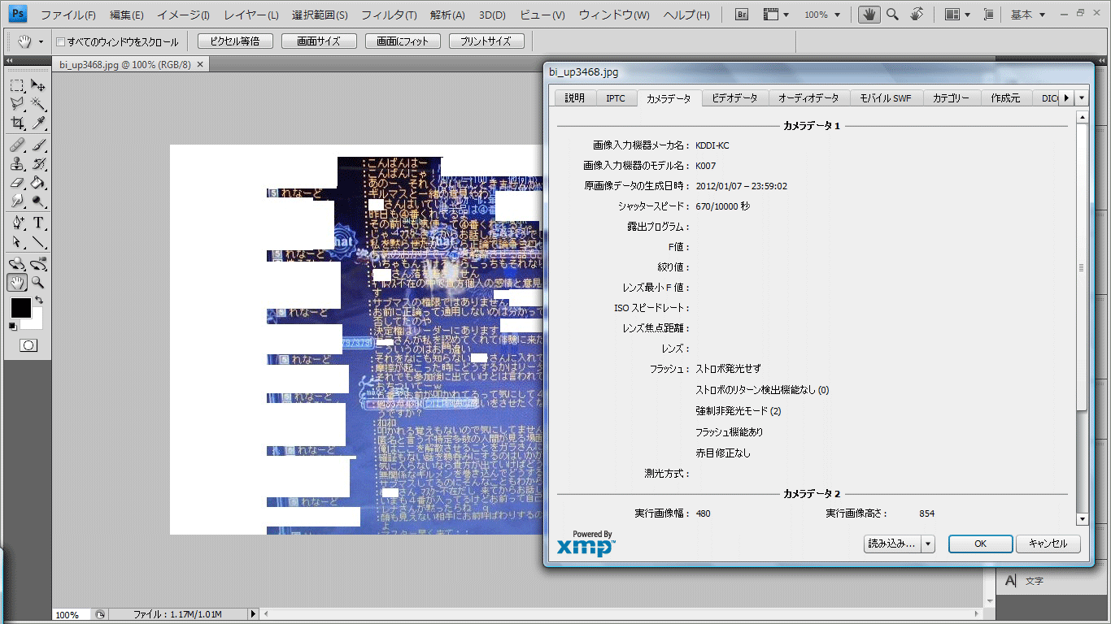1111x624 pixels.
Task: Select the Crop tool
Action: tap(17, 123)
